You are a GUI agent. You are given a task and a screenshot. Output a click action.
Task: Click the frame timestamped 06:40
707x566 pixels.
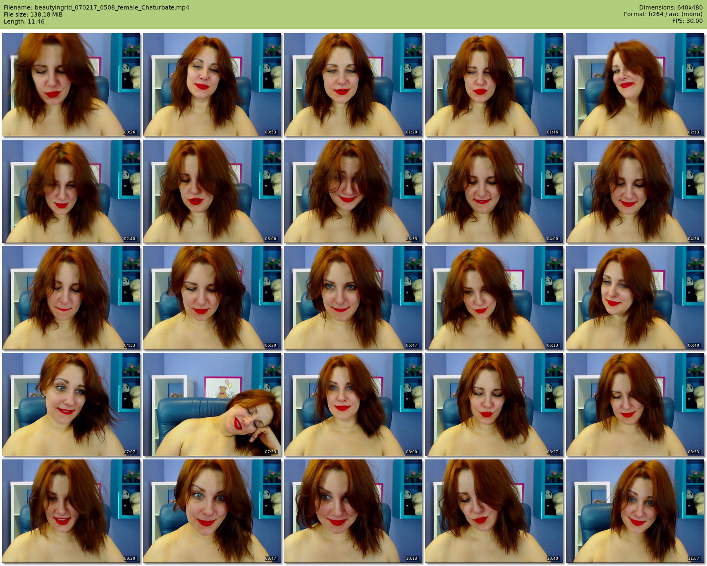[635, 298]
